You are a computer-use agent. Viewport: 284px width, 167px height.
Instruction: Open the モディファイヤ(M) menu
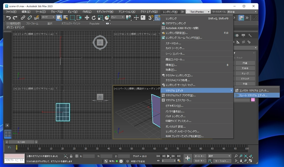[x=105, y=12]
